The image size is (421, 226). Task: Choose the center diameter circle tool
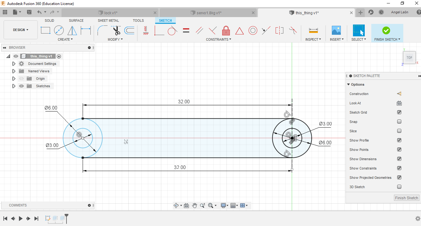[59, 30]
